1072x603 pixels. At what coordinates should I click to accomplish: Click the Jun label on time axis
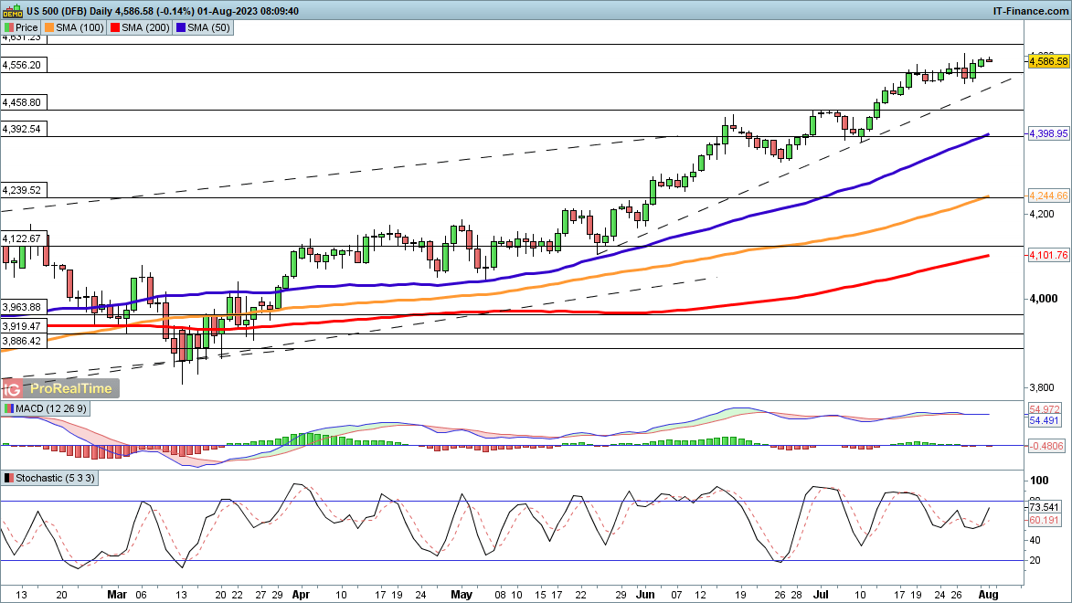pos(645,595)
